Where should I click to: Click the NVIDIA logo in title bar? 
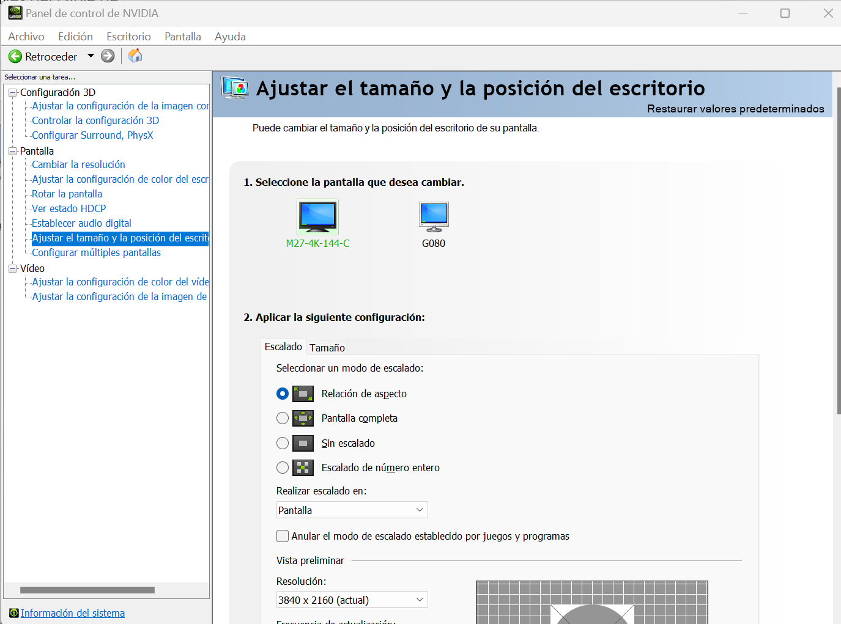[15, 13]
